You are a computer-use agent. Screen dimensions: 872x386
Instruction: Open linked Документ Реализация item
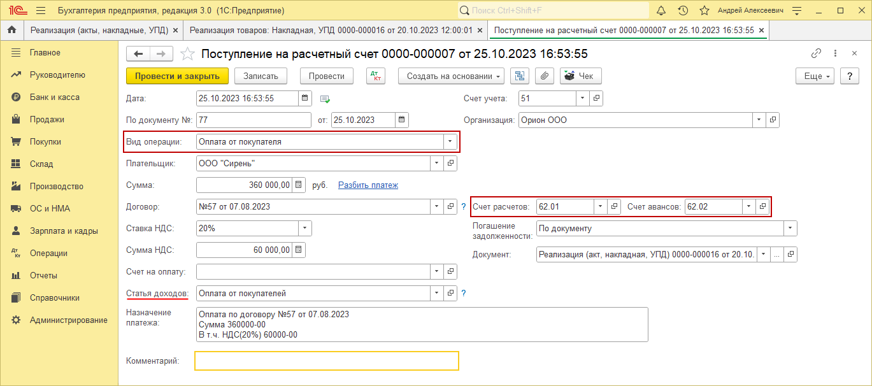(x=790, y=254)
